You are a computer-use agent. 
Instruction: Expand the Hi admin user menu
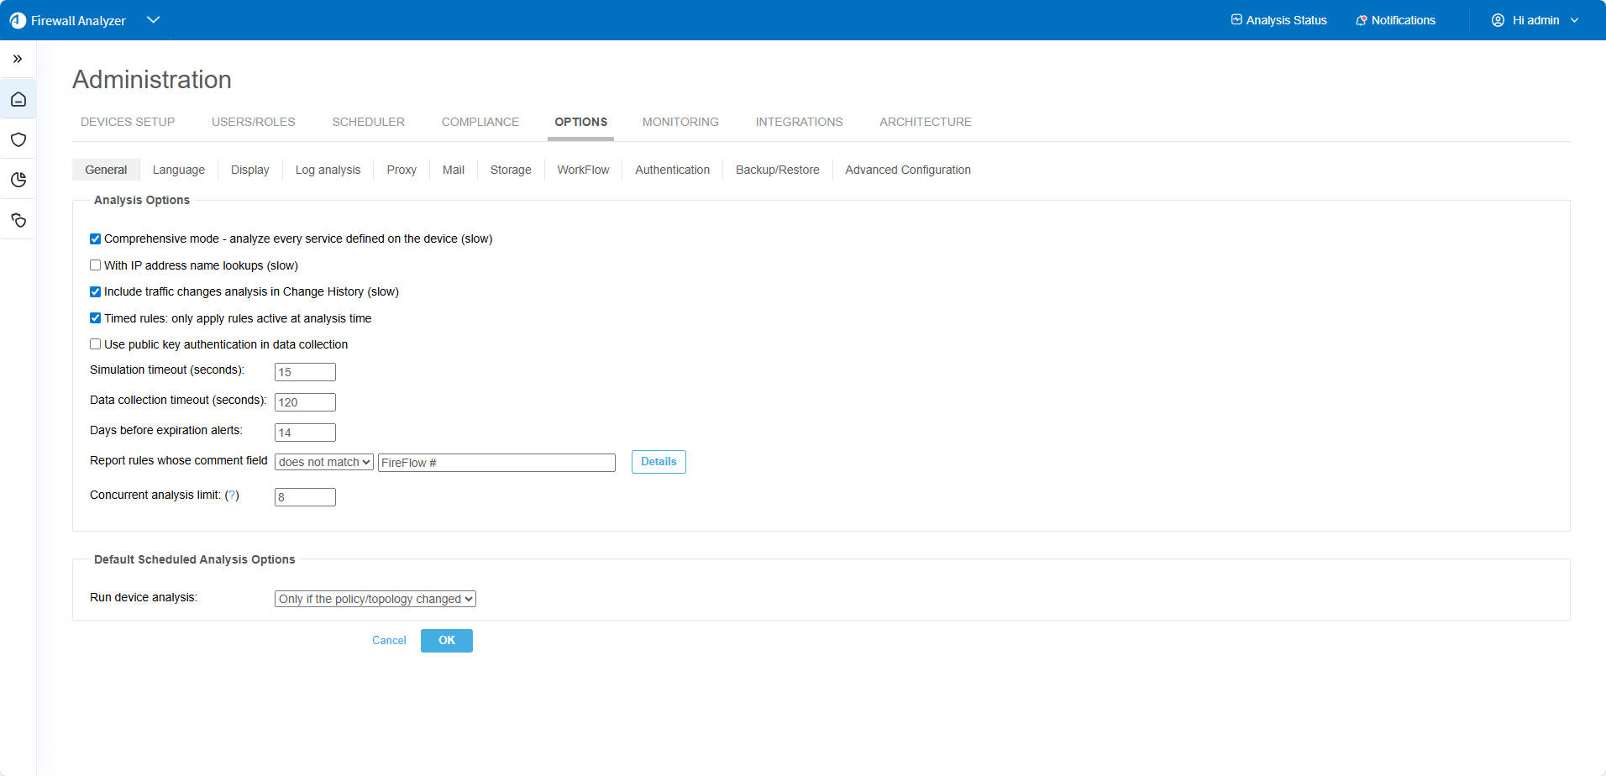(1535, 20)
